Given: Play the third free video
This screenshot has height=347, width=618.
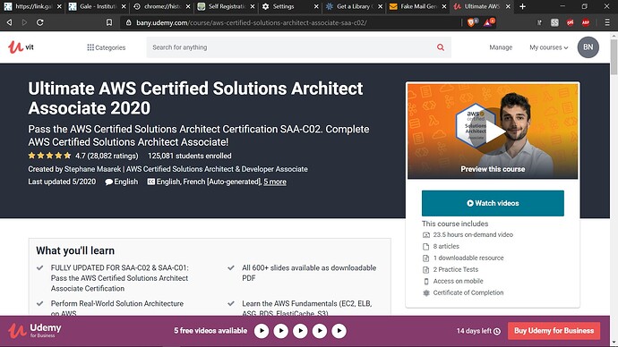Looking at the screenshot, I should coord(300,331).
